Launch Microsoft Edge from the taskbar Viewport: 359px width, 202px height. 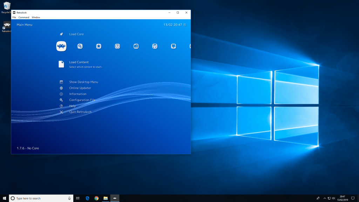87,198
